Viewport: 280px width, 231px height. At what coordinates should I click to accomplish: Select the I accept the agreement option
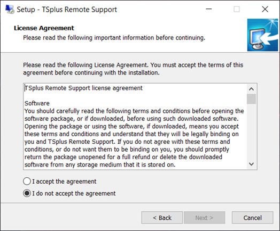coord(60,181)
